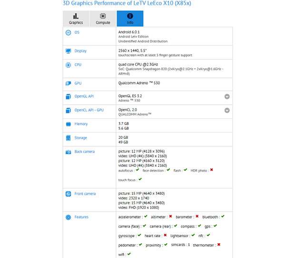Click the HDR photo red cross

[211, 170]
